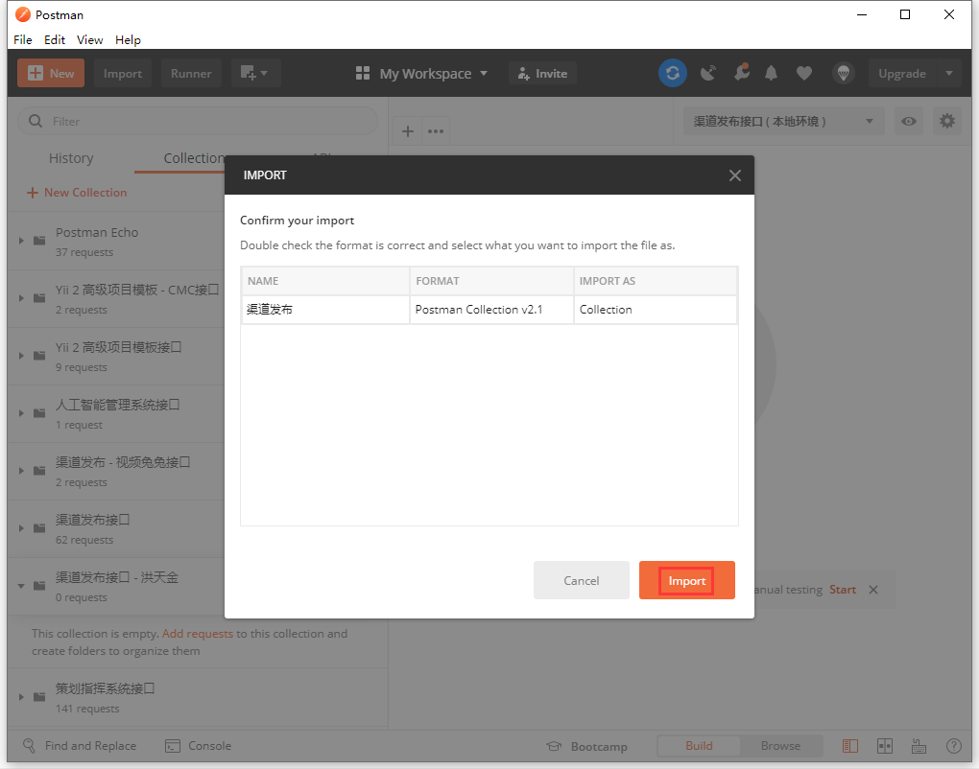This screenshot has width=979, height=769.
Task: Open the help question mark icon
Action: pos(953,746)
